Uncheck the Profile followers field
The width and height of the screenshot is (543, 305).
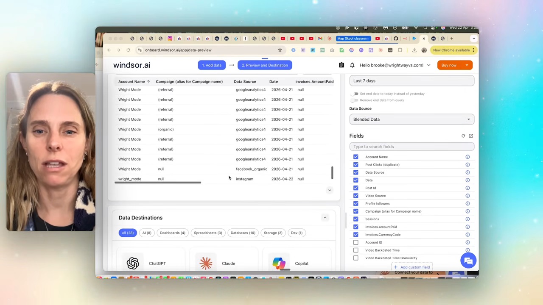tap(356, 203)
